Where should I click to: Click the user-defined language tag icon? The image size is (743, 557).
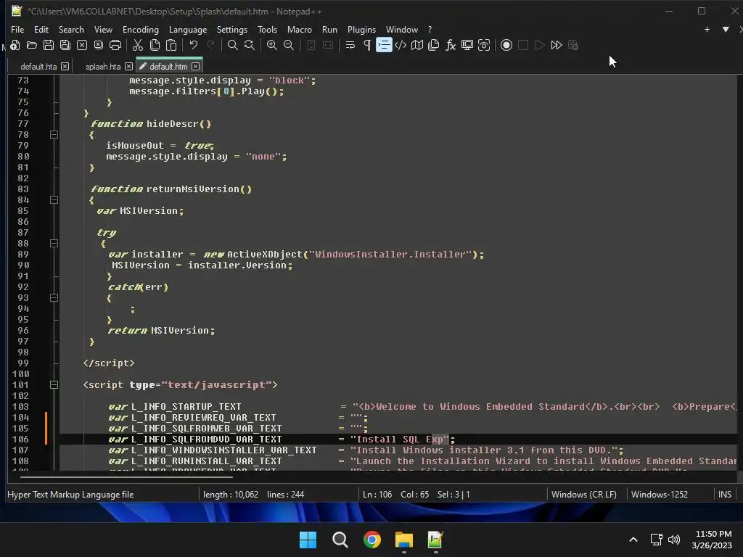pyautogui.click(x=401, y=45)
